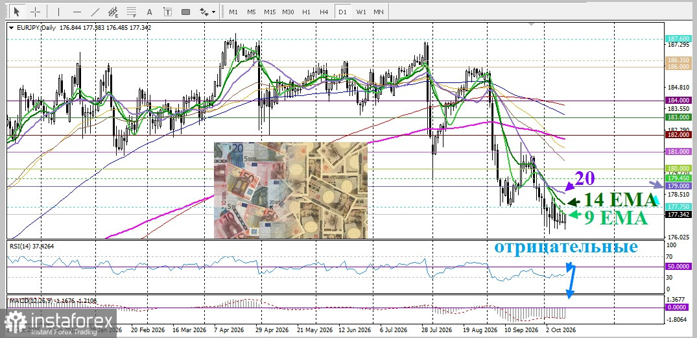Image resolution: width=697 pixels, height=338 pixels.
Task: Pick the Fibonacci retracement tool
Action: (131, 12)
